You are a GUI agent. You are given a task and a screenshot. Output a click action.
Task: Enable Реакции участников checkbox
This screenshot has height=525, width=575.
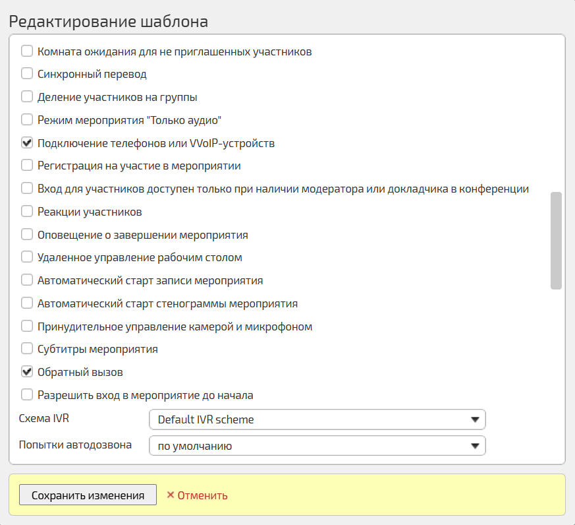(27, 212)
